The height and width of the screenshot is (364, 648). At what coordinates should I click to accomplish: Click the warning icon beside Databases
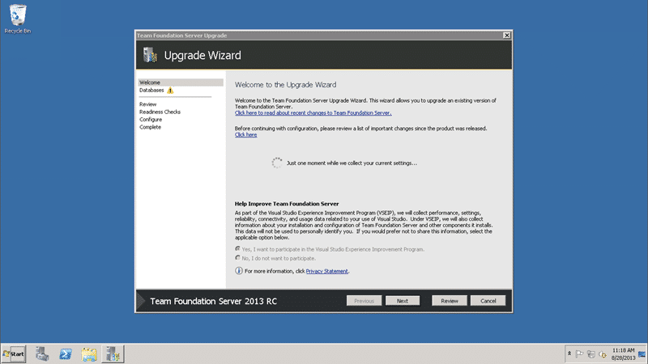coord(170,91)
